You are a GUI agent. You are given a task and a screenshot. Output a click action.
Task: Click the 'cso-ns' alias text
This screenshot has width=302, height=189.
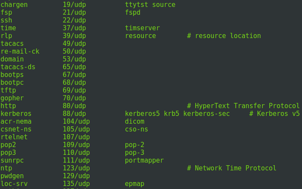point(137,129)
